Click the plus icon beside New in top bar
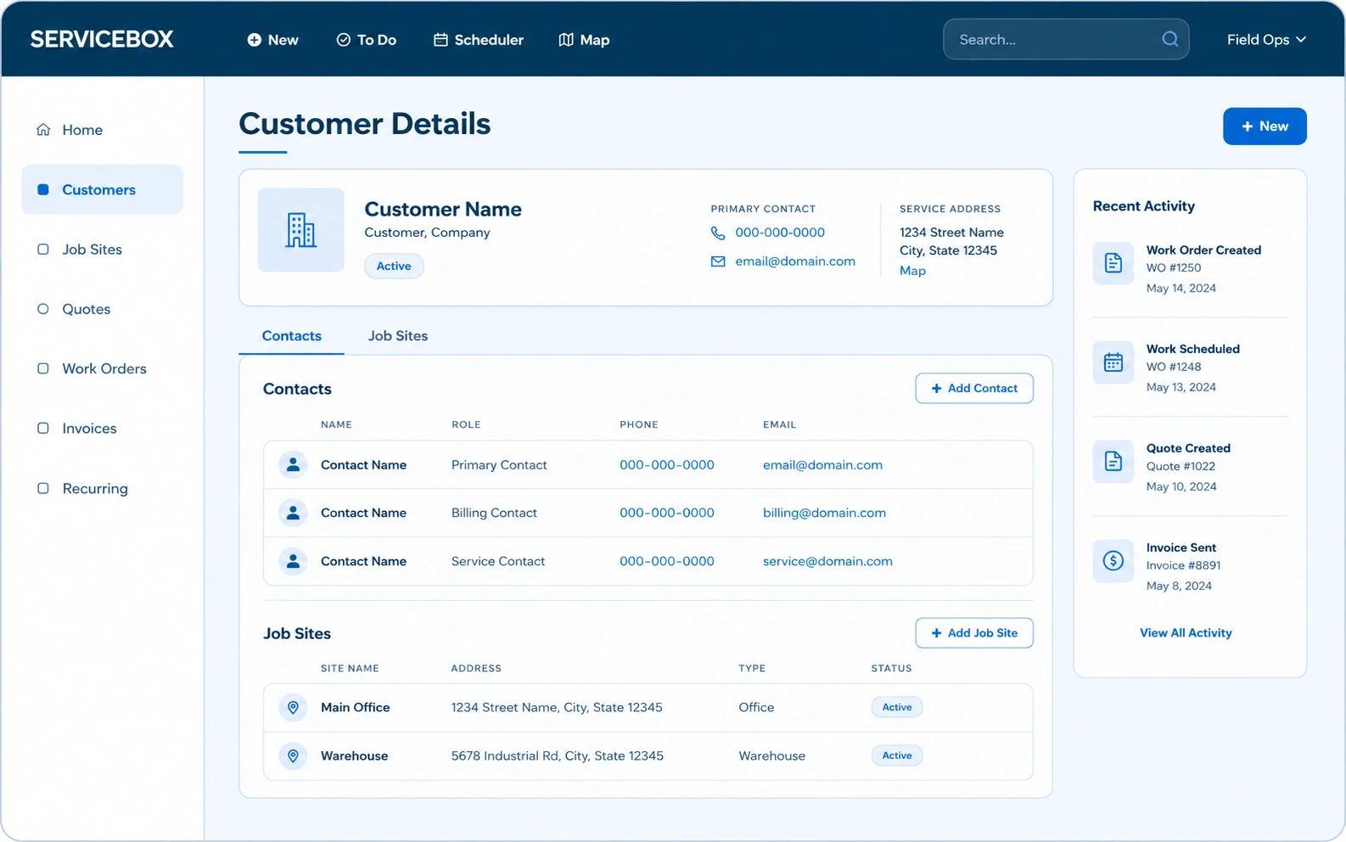The width and height of the screenshot is (1346, 842). pyautogui.click(x=254, y=40)
